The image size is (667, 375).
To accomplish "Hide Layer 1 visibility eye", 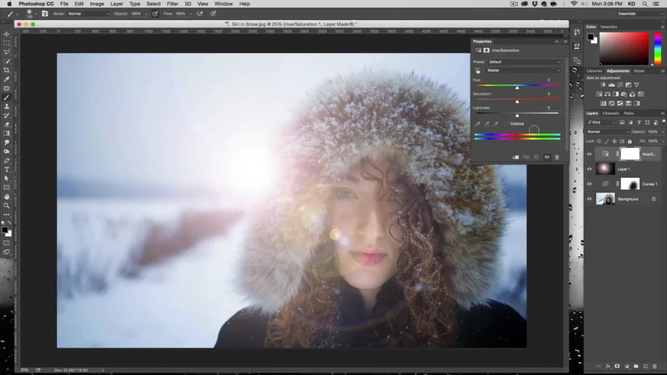I will (x=589, y=169).
